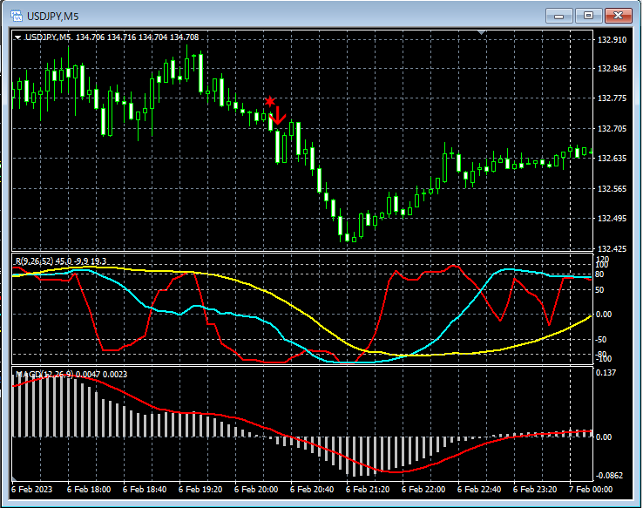Click the chart window icon in title bar
The image size is (643, 508).
pos(16,16)
